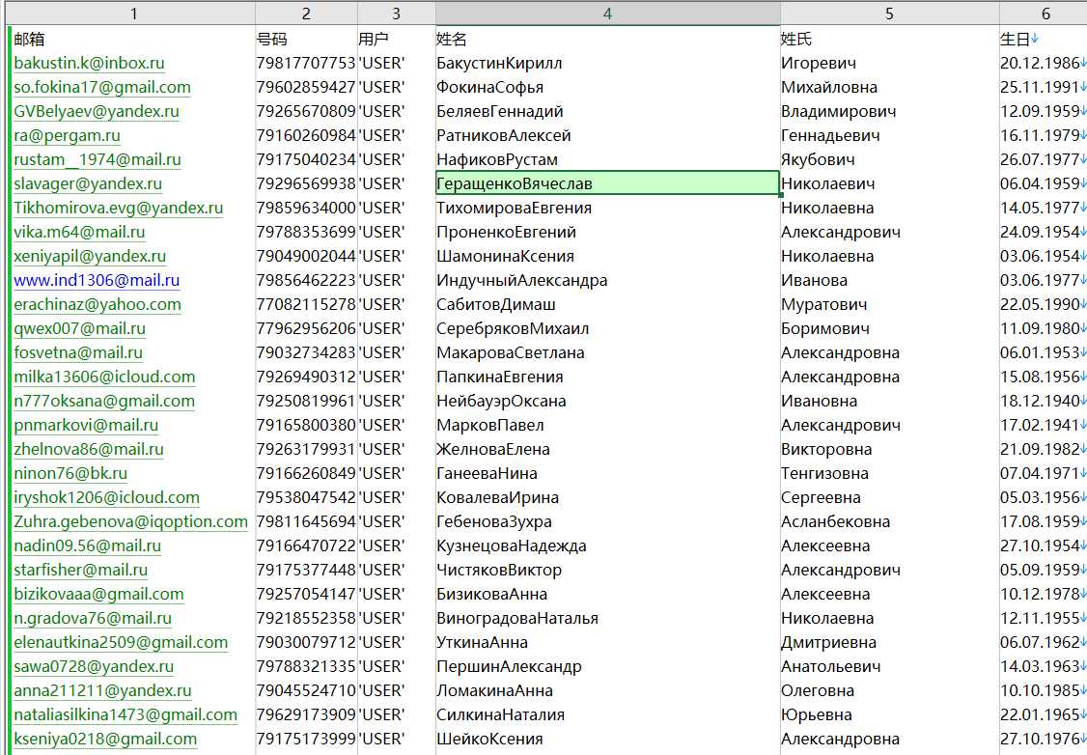The image size is (1087, 755).
Task: Click the 号码 header cell
Action: pyautogui.click(x=306, y=39)
